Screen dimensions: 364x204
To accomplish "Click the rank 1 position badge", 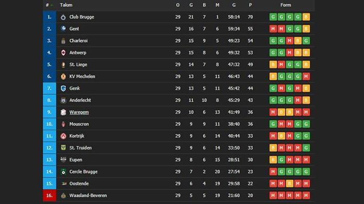I will 49,17.
